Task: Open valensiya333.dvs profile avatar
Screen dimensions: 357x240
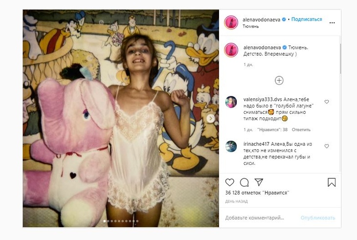Action: tap(231, 102)
